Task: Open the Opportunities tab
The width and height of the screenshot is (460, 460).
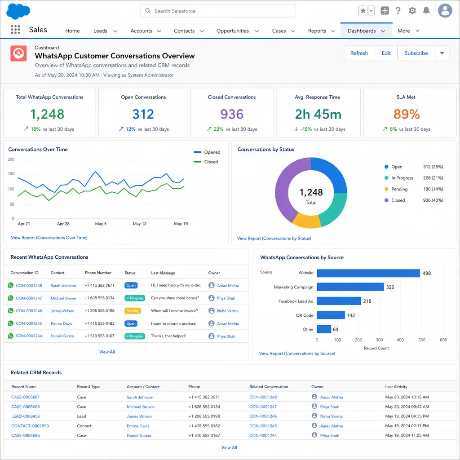Action: [x=233, y=31]
